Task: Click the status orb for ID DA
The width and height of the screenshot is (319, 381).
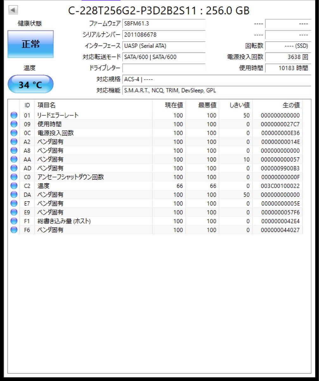Action: pos(14,195)
